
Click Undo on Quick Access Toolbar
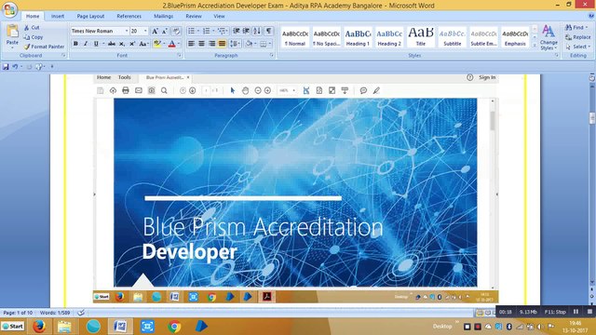pos(15,67)
